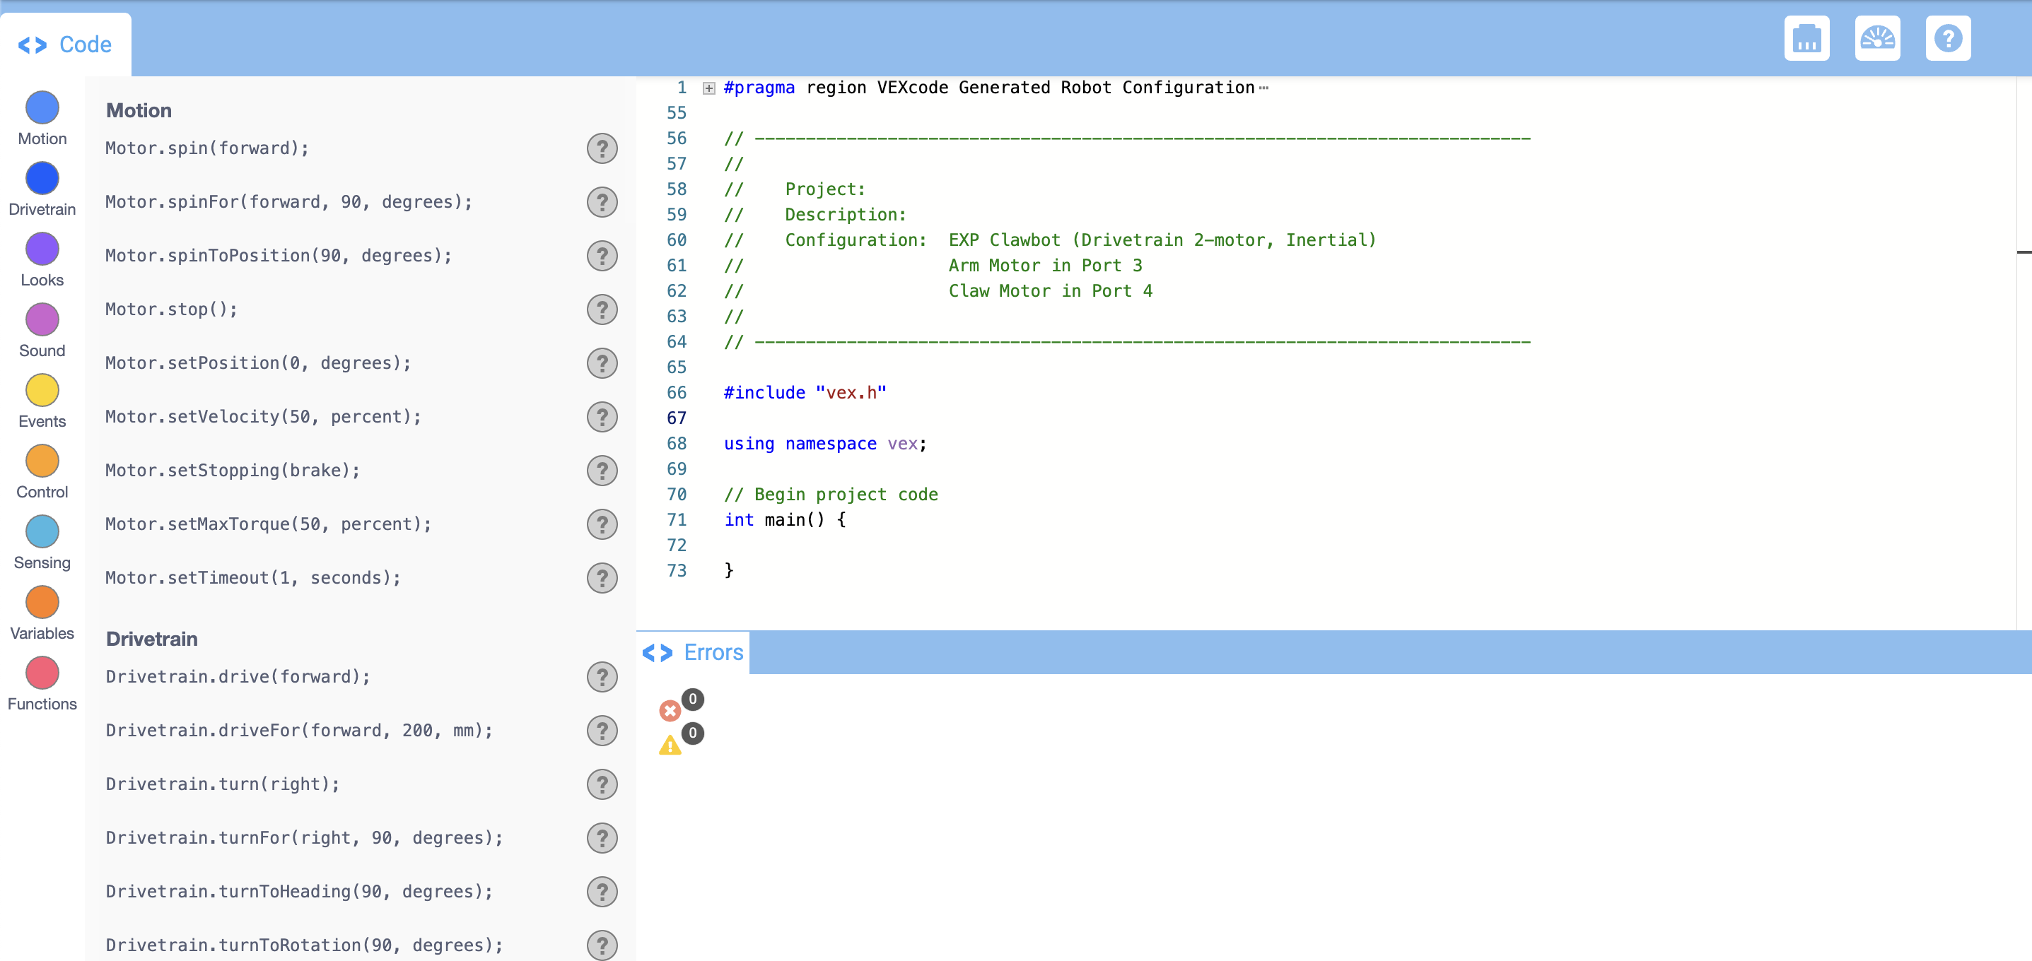
Task: Open the Functions category
Action: tap(42, 673)
